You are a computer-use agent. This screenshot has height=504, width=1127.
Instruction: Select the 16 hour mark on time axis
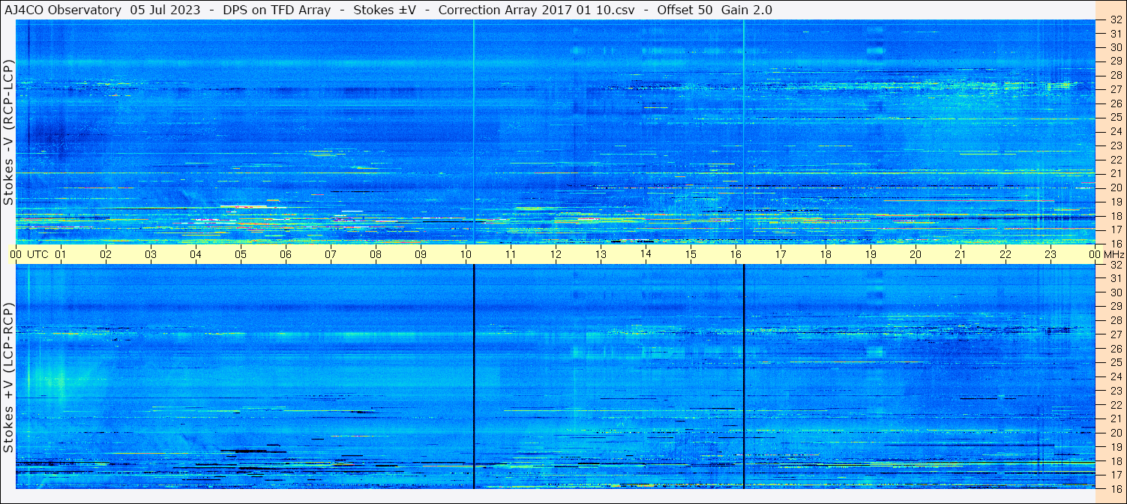coord(736,254)
